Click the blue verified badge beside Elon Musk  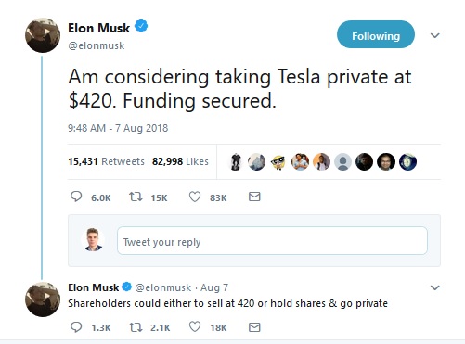tap(141, 26)
